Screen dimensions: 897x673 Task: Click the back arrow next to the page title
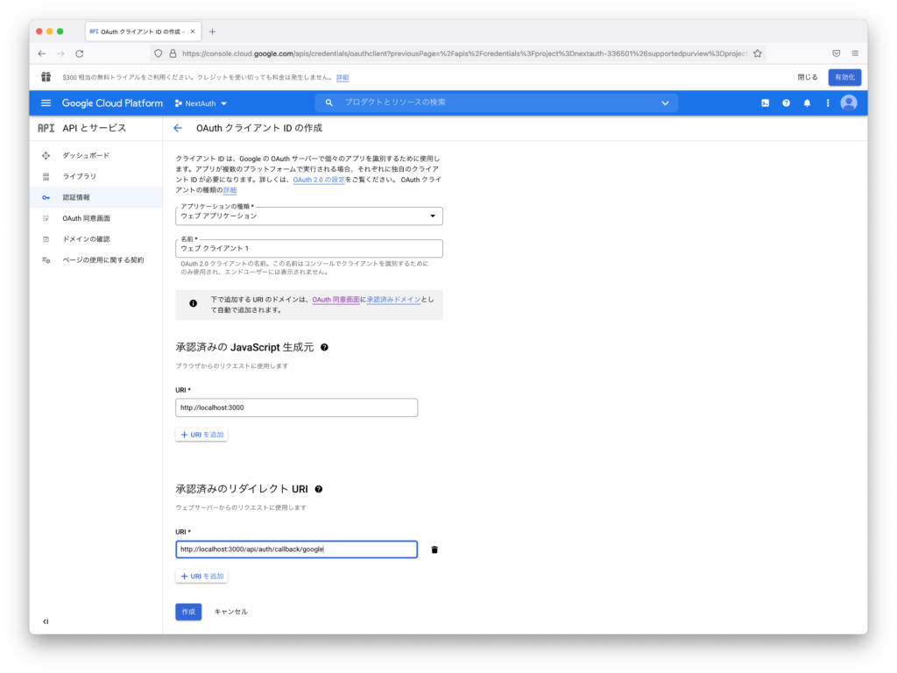[176, 127]
